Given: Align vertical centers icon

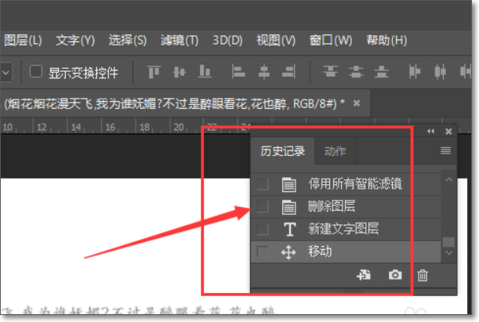Looking at the screenshot, I should tap(180, 72).
